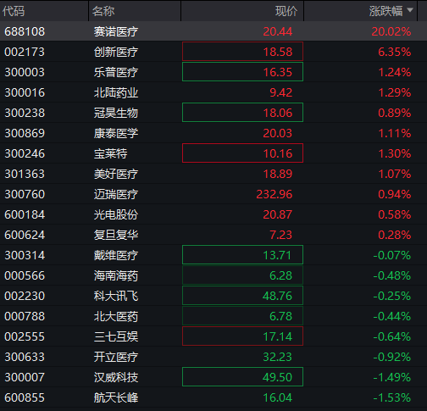Click the 6.35% change value

(x=395, y=52)
